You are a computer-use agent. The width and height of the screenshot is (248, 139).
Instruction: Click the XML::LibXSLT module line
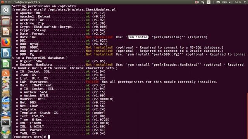click(x=61, y=127)
